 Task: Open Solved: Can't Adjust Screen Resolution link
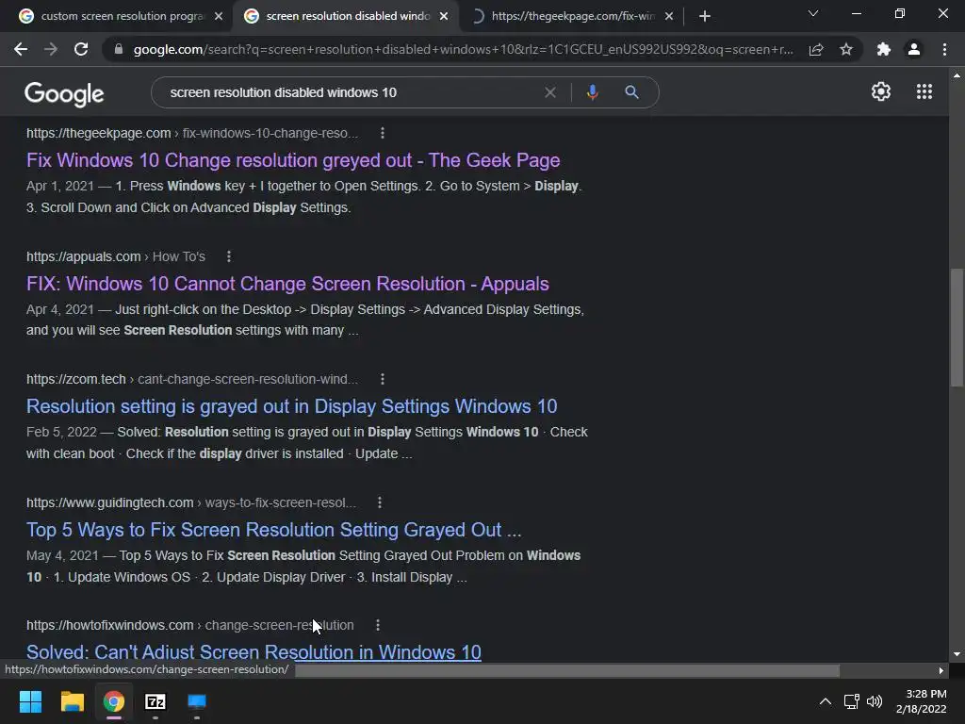(x=254, y=652)
